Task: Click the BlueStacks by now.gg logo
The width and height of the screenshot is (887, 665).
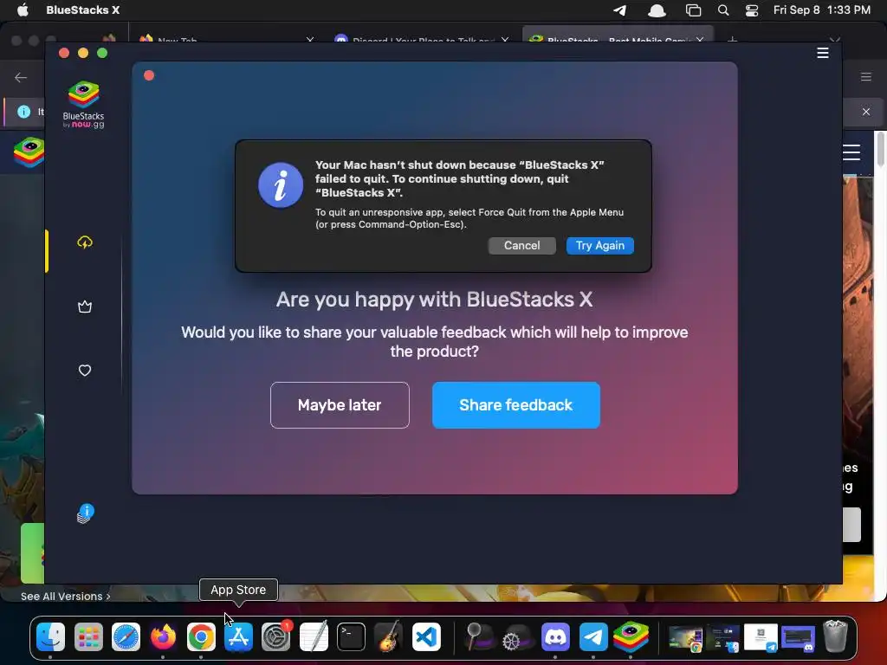Action: tap(83, 105)
